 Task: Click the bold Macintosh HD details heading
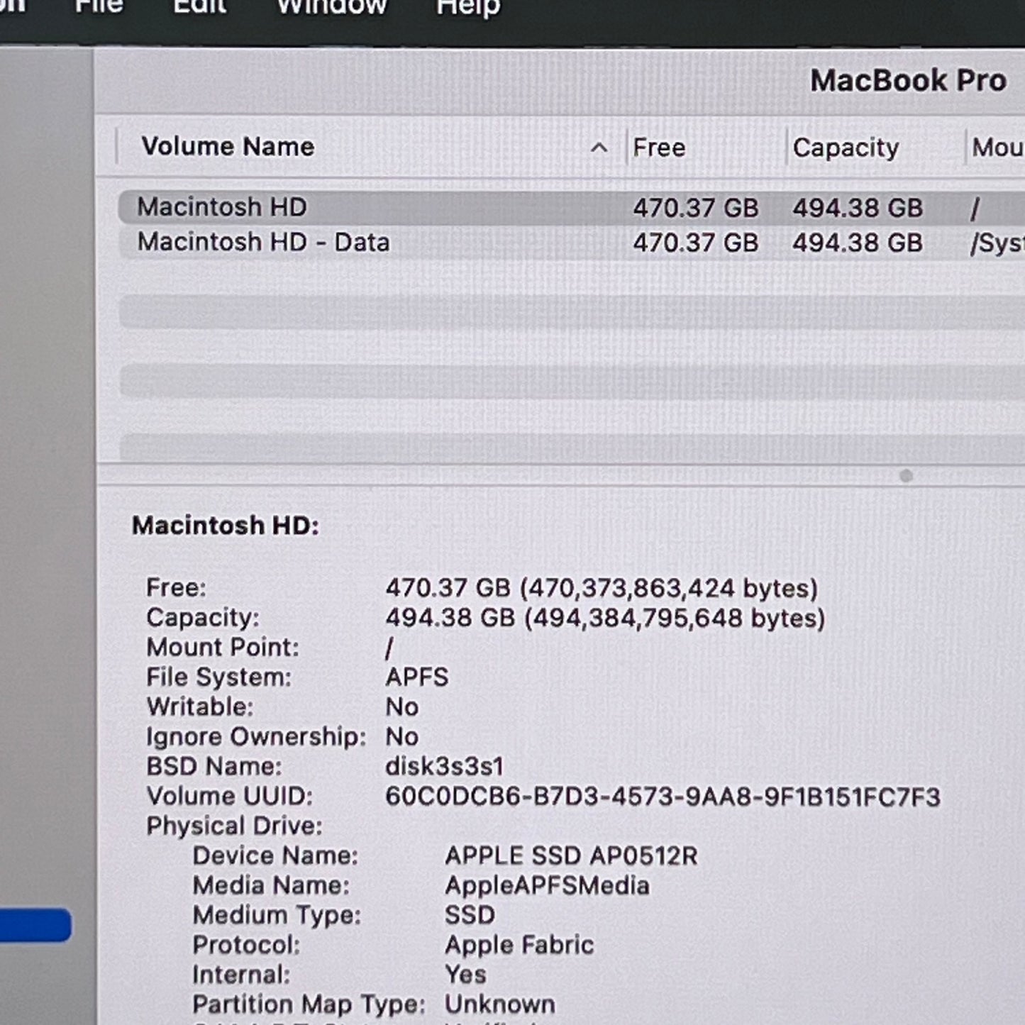click(226, 526)
